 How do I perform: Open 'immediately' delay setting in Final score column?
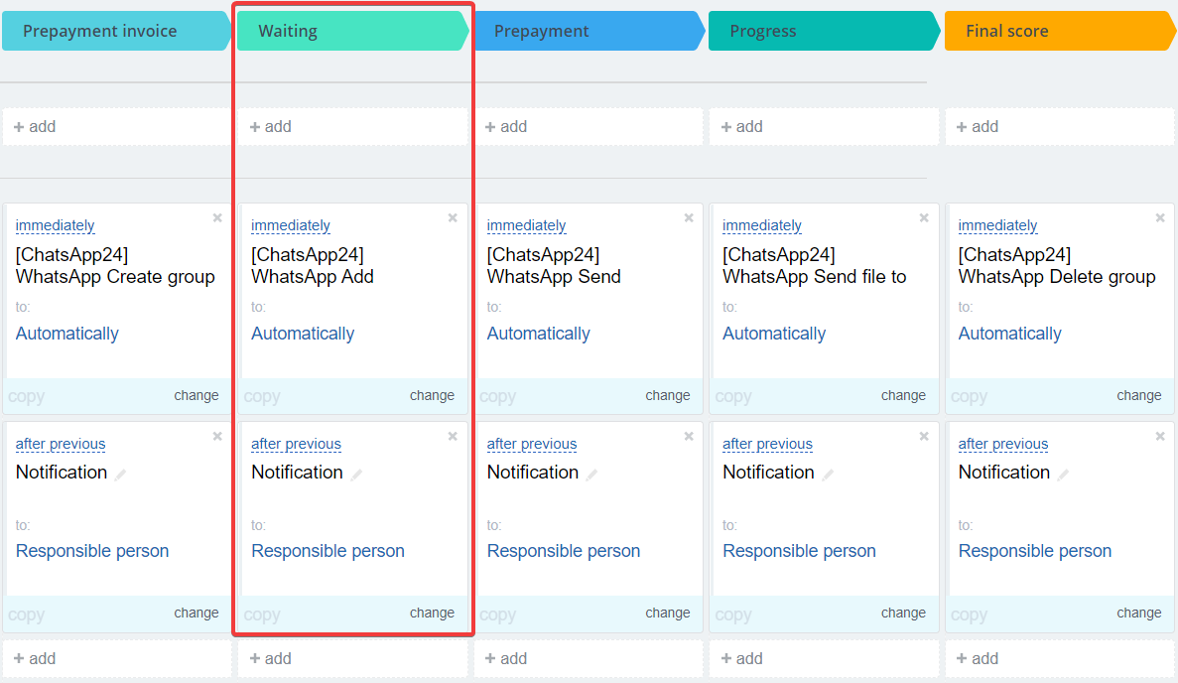pyautogui.click(x=997, y=226)
